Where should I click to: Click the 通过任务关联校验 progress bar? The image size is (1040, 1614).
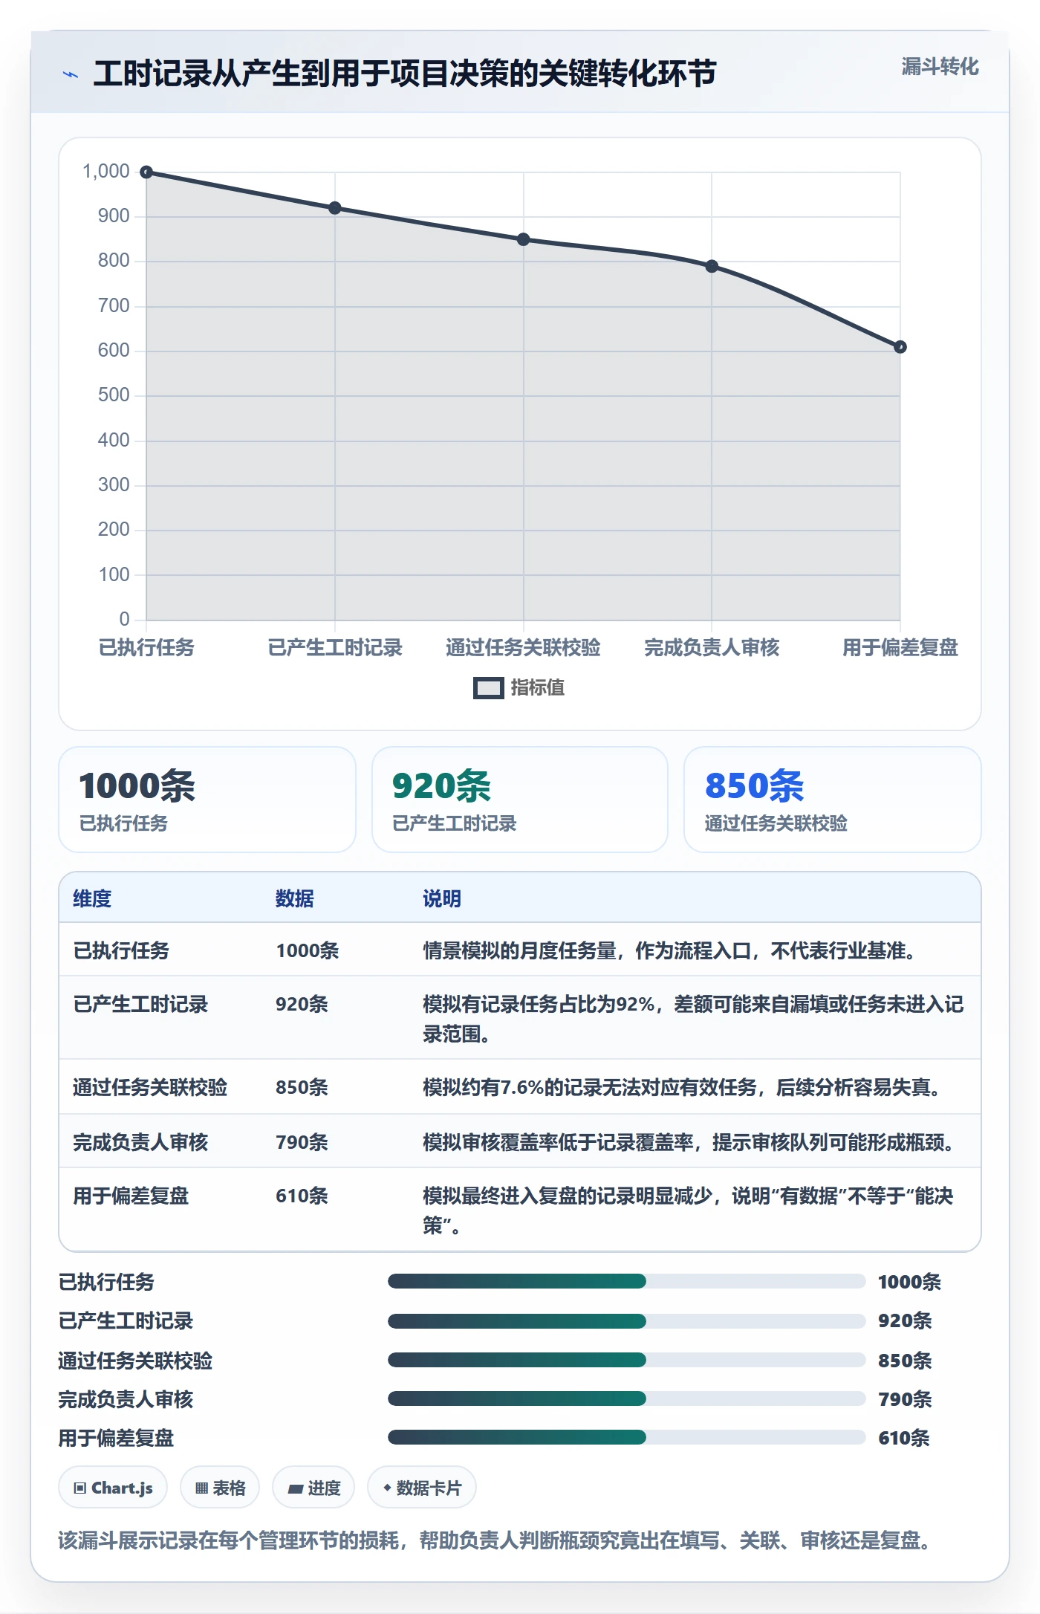[x=626, y=1360]
